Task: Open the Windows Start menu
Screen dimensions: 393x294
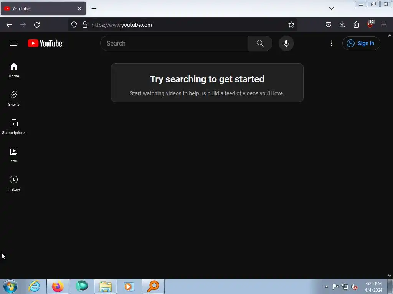Action: pos(10,286)
